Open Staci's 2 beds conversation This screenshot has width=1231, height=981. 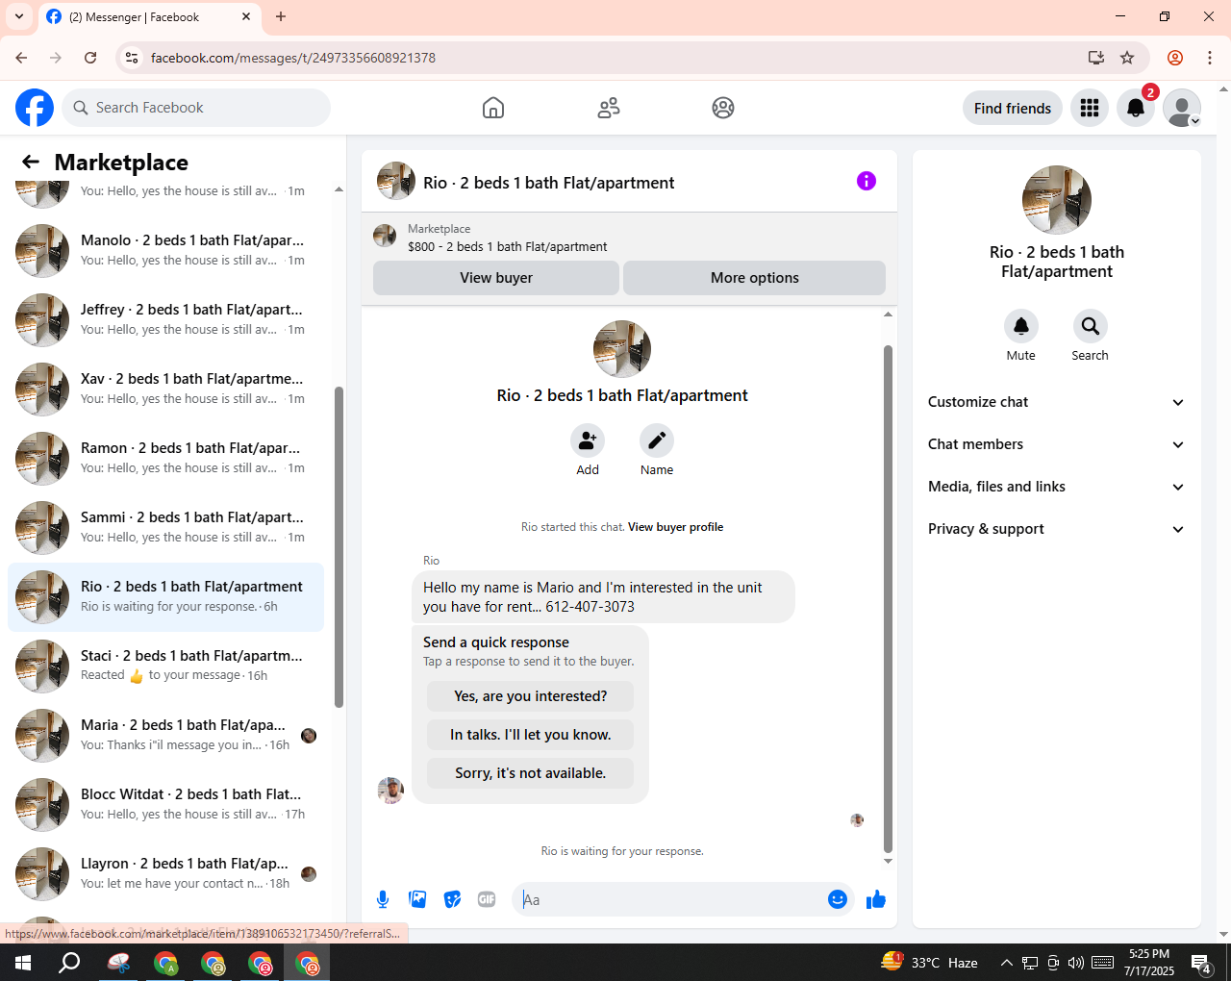click(165, 667)
